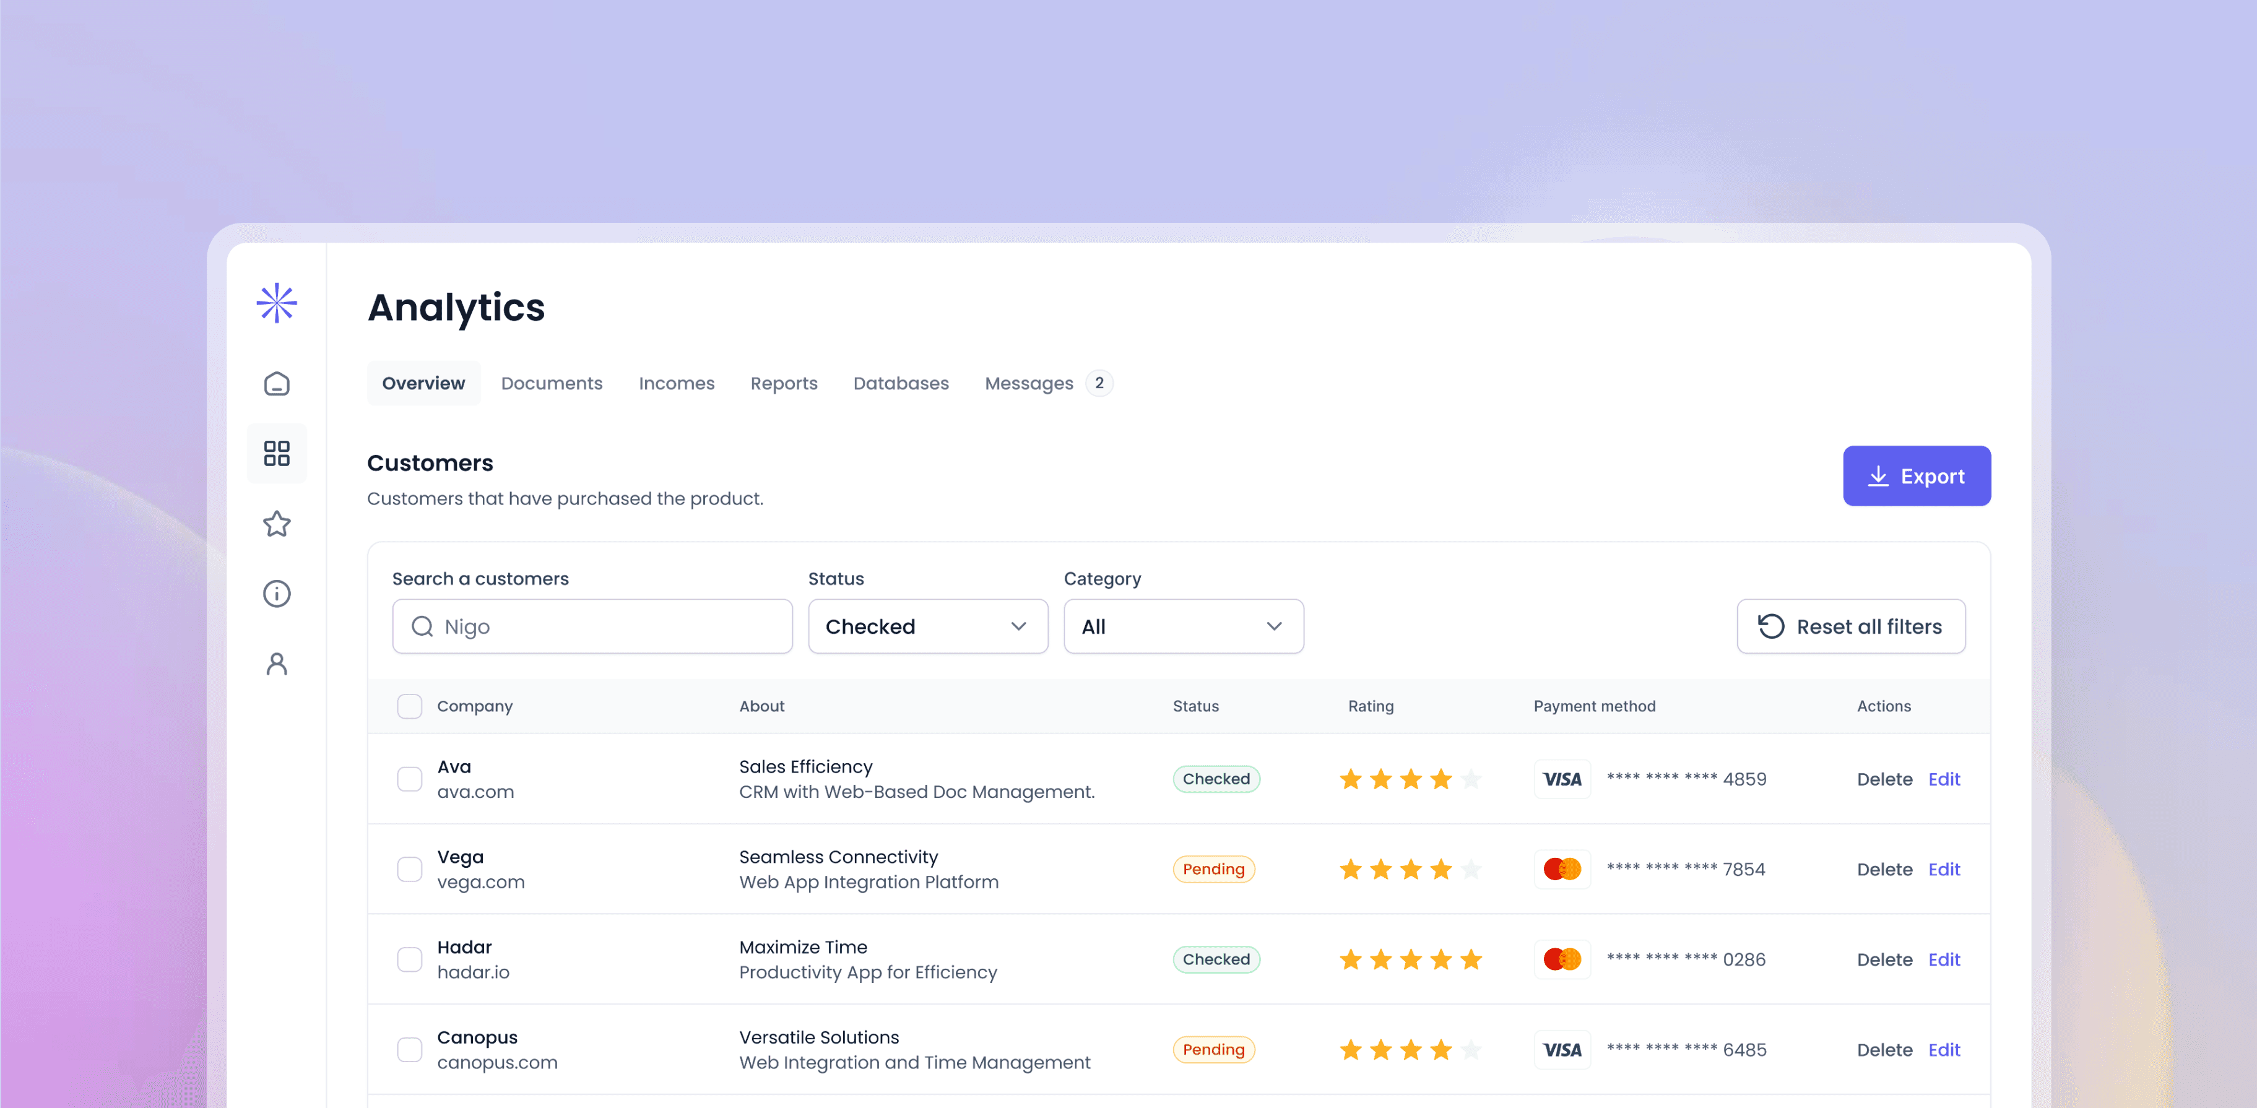Open the star favorites icon in sidebar
Viewport: 2257px width, 1108px height.
[x=277, y=524]
